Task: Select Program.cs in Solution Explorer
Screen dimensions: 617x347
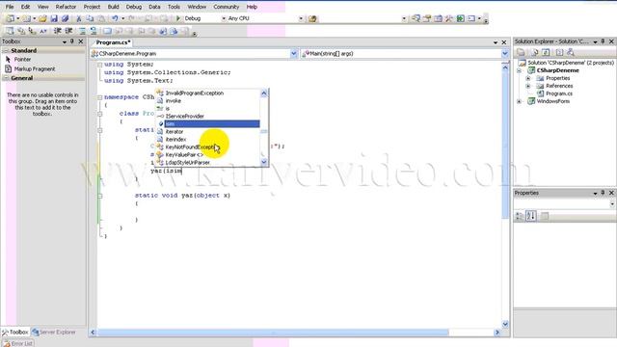Action: (x=559, y=93)
